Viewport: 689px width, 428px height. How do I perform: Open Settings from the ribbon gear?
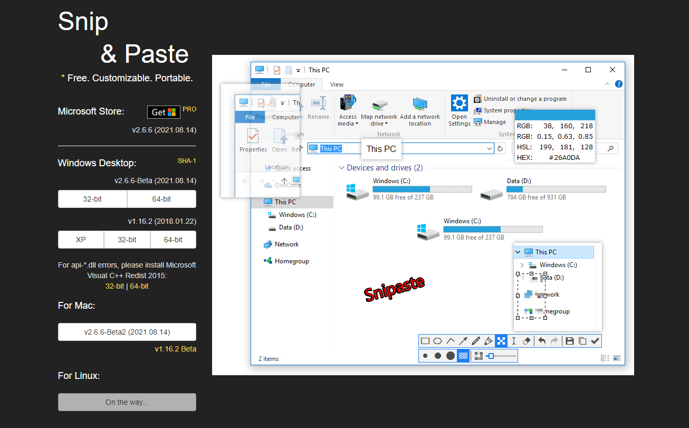[460, 102]
